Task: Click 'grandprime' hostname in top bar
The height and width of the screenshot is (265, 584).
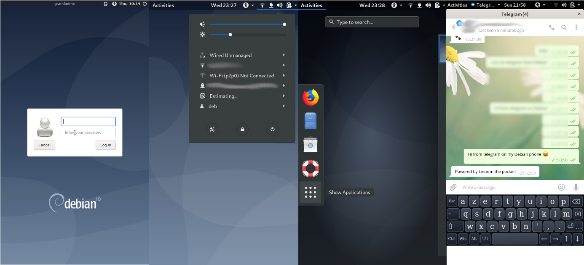Action: click(x=64, y=4)
